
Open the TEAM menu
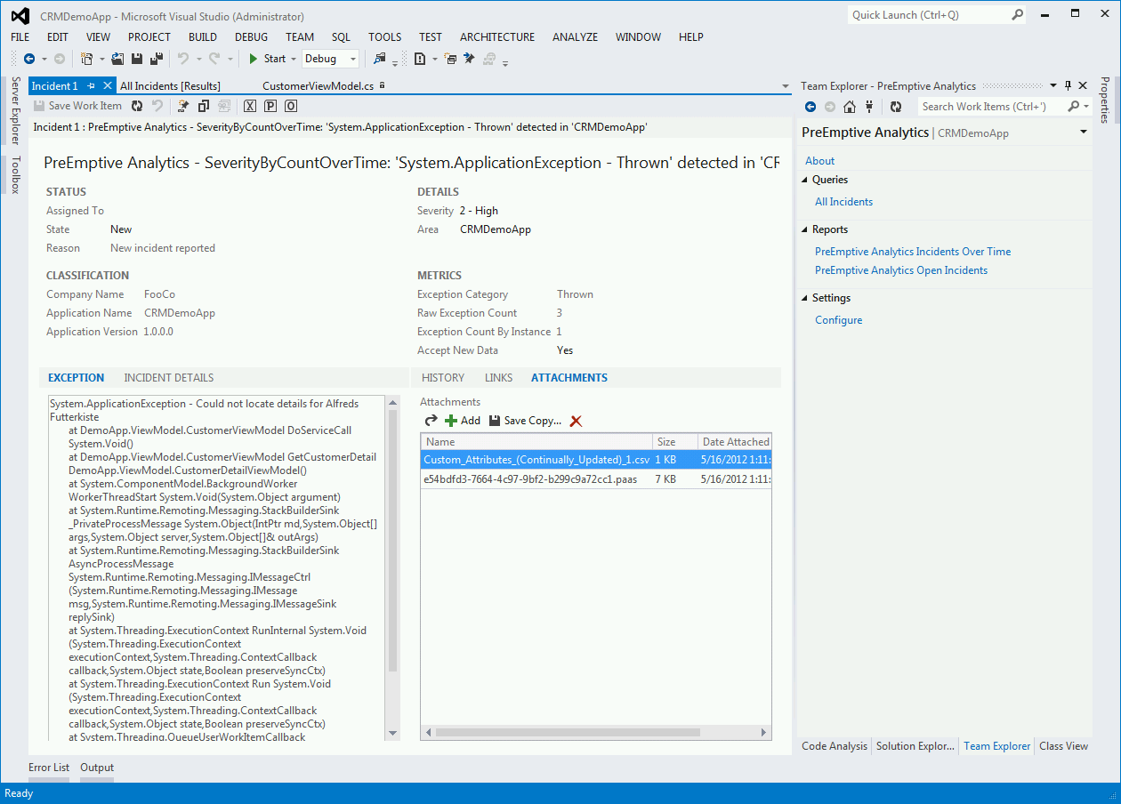point(300,37)
